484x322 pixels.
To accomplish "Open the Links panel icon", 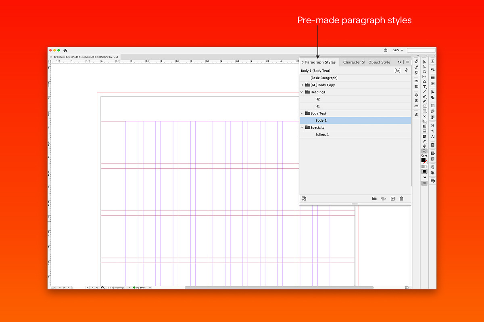I will coord(417,106).
